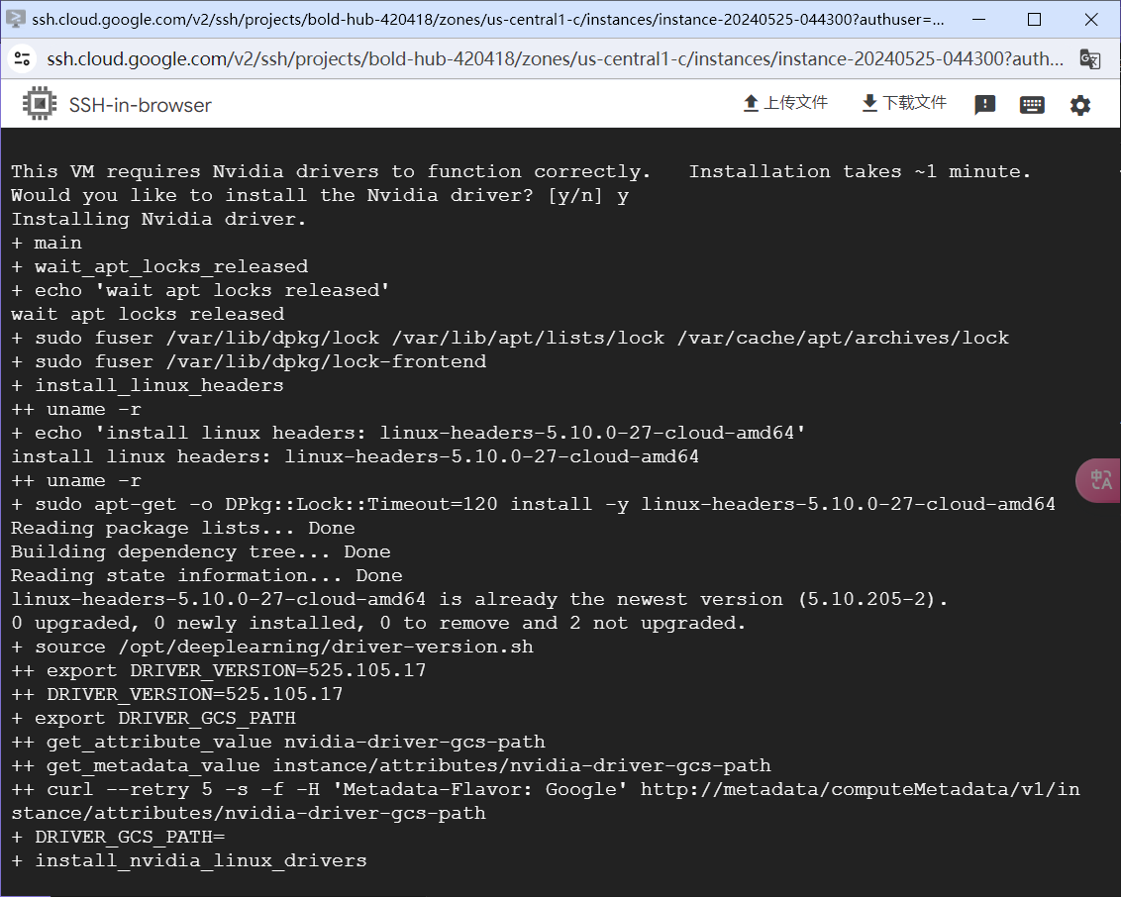This screenshot has width=1121, height=897.
Task: Click the '+ install_linux_headers' line
Action: 148,384
